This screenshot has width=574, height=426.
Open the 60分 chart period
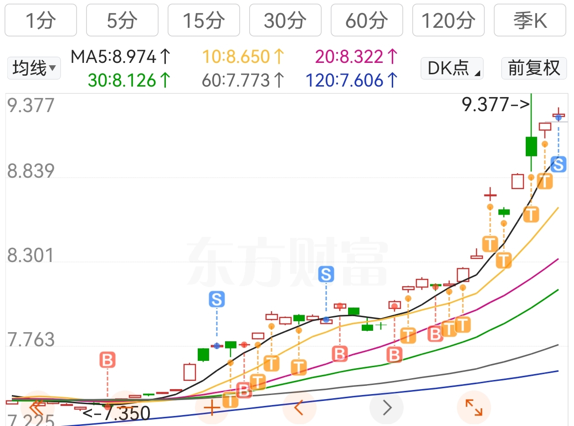point(367,21)
